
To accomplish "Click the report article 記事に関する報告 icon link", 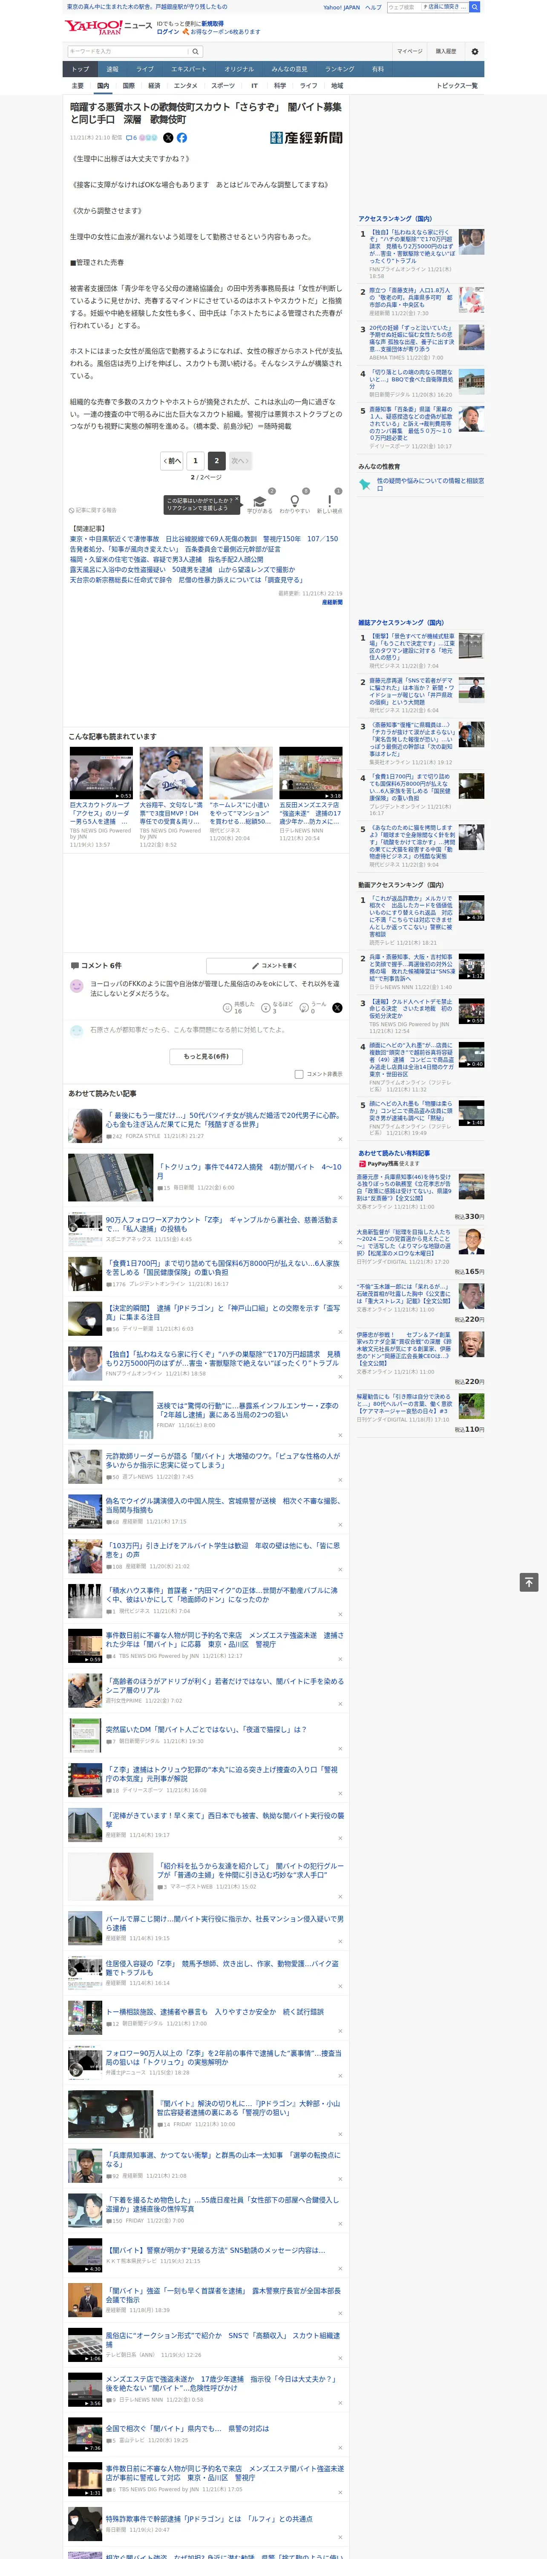I will point(92,510).
